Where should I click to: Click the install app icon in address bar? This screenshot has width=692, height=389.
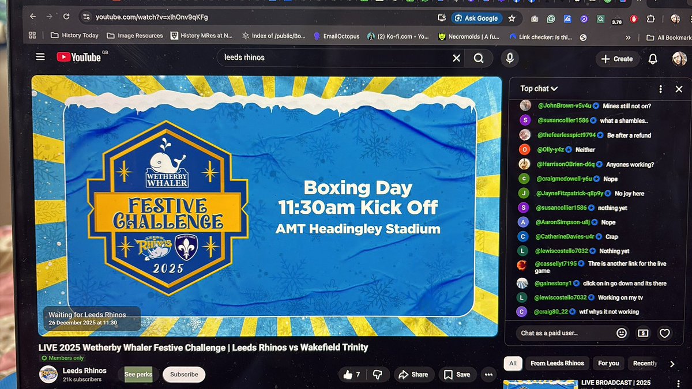442,18
